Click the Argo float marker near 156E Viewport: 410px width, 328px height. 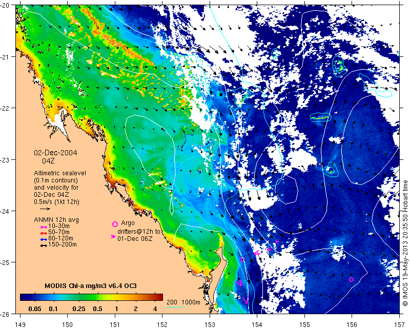point(351,280)
